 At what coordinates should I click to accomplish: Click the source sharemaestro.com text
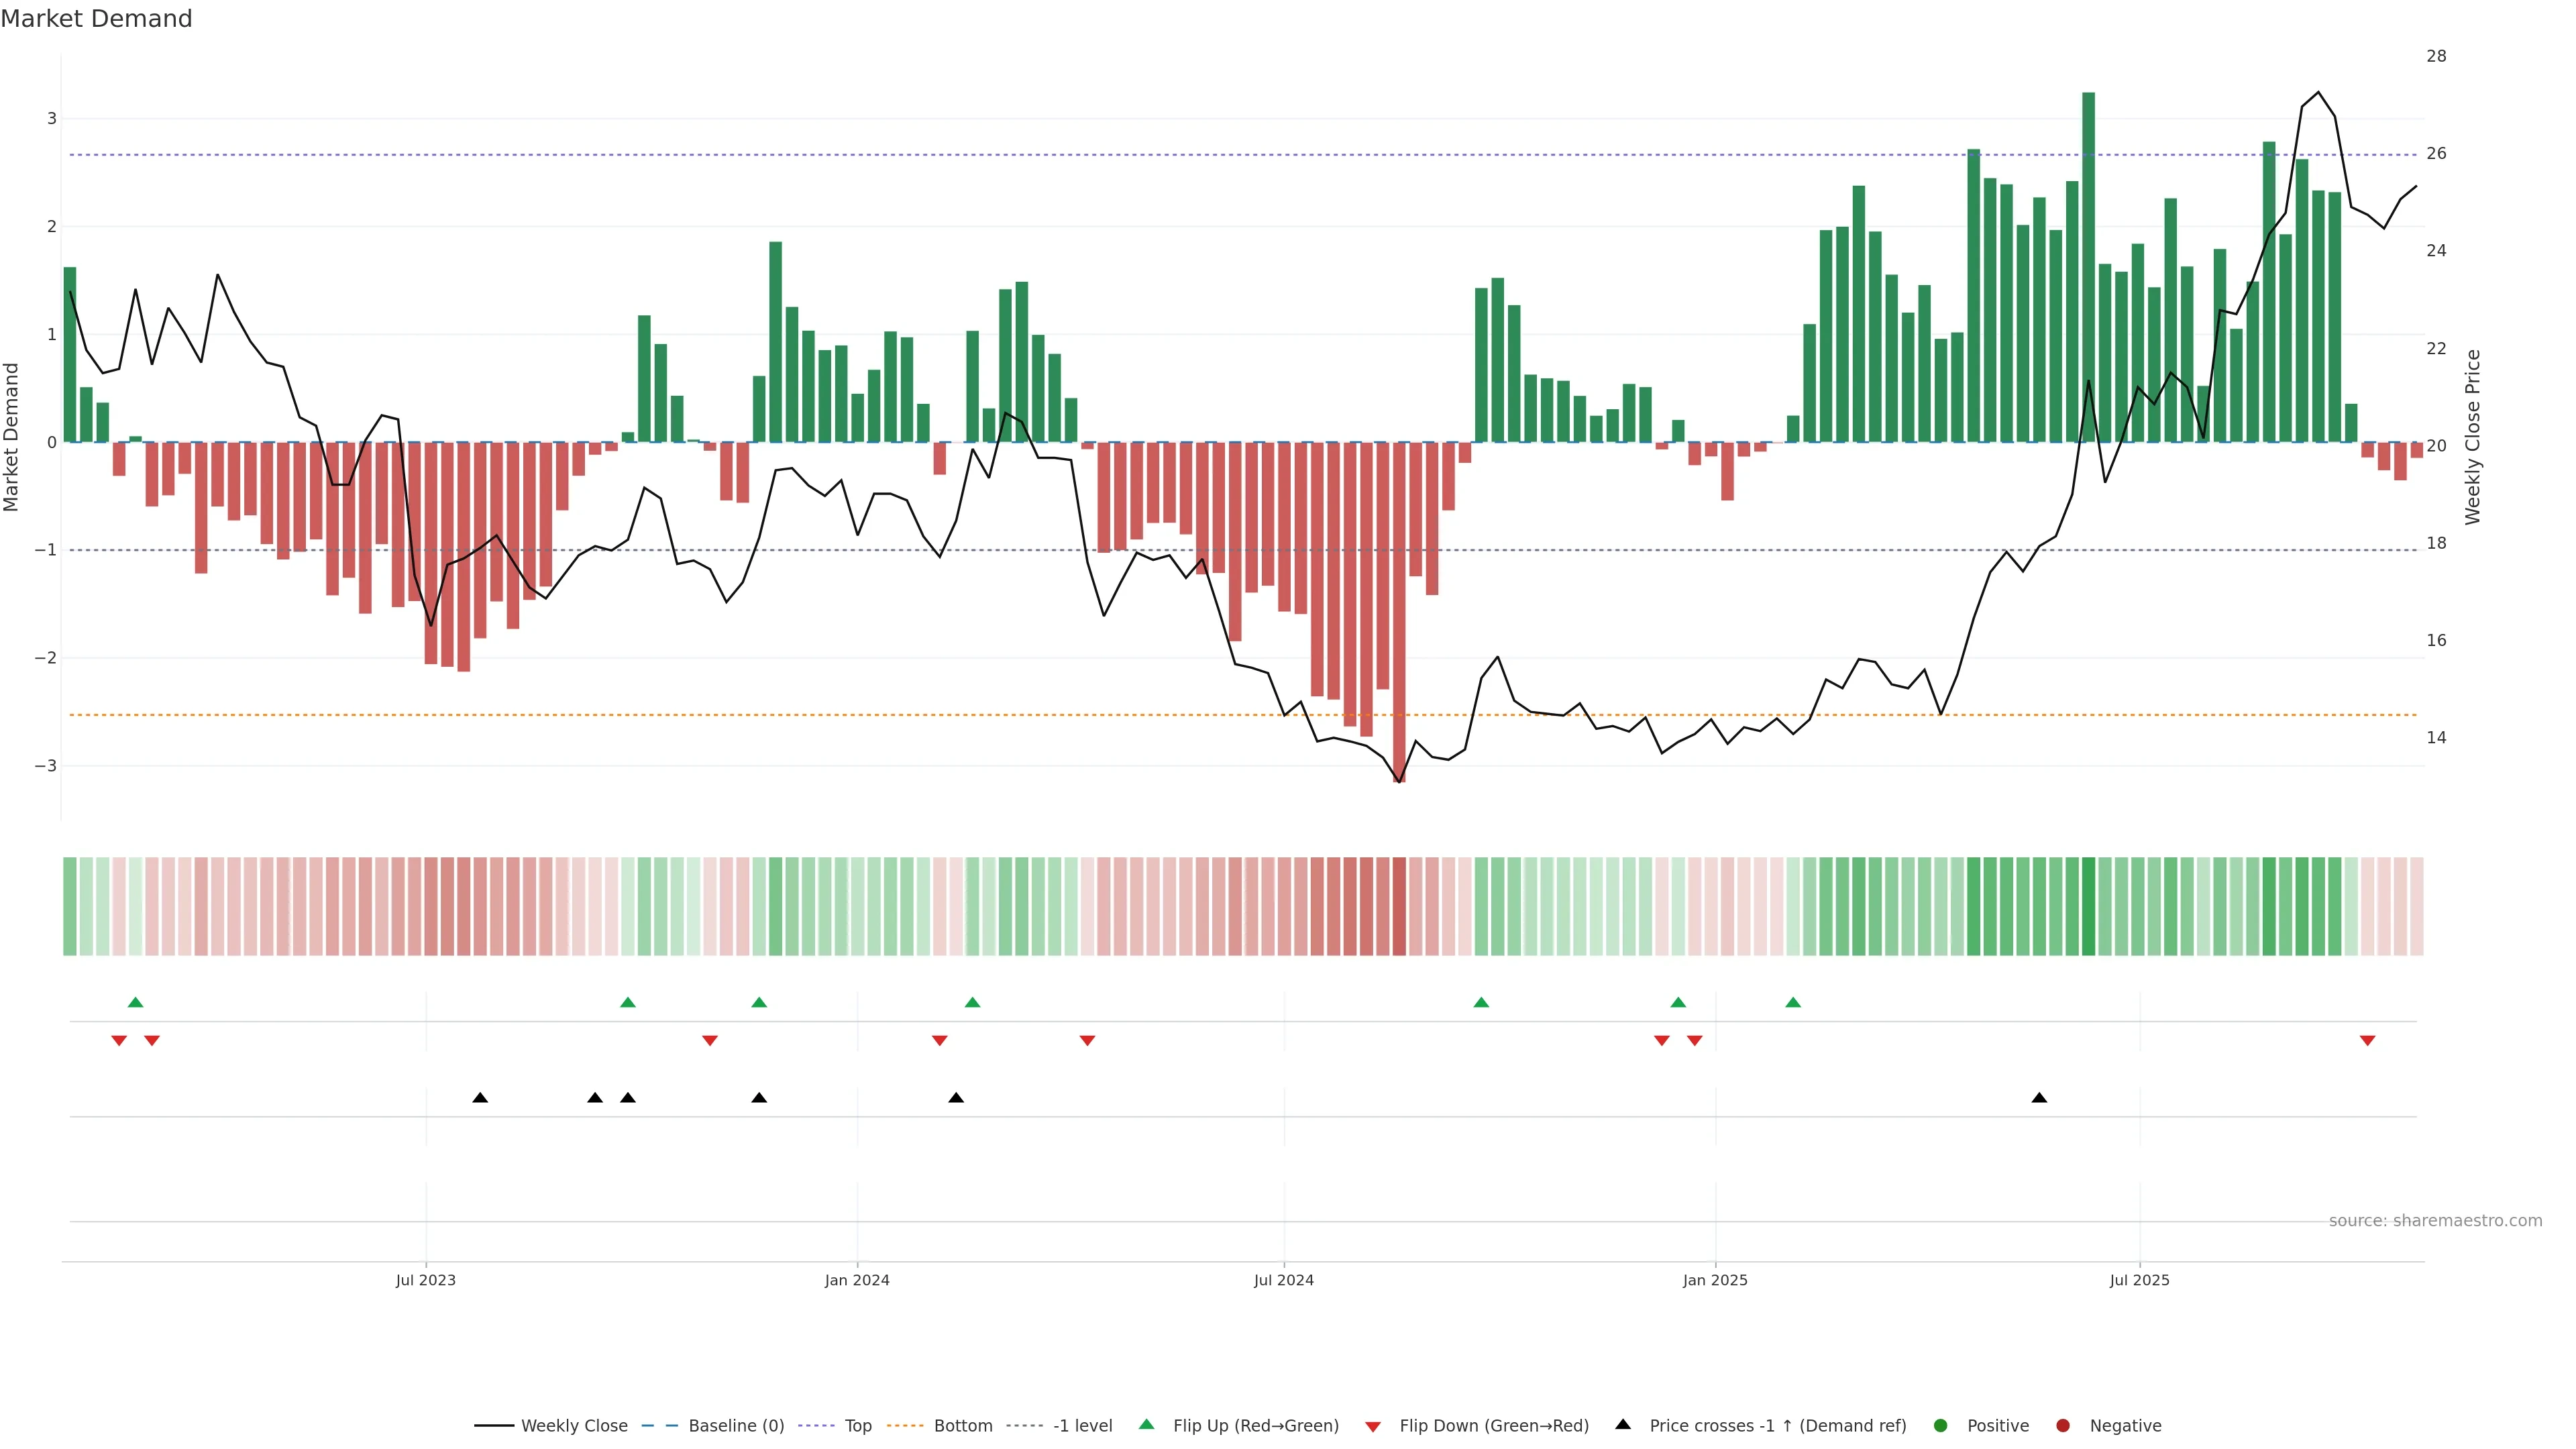click(2435, 1221)
